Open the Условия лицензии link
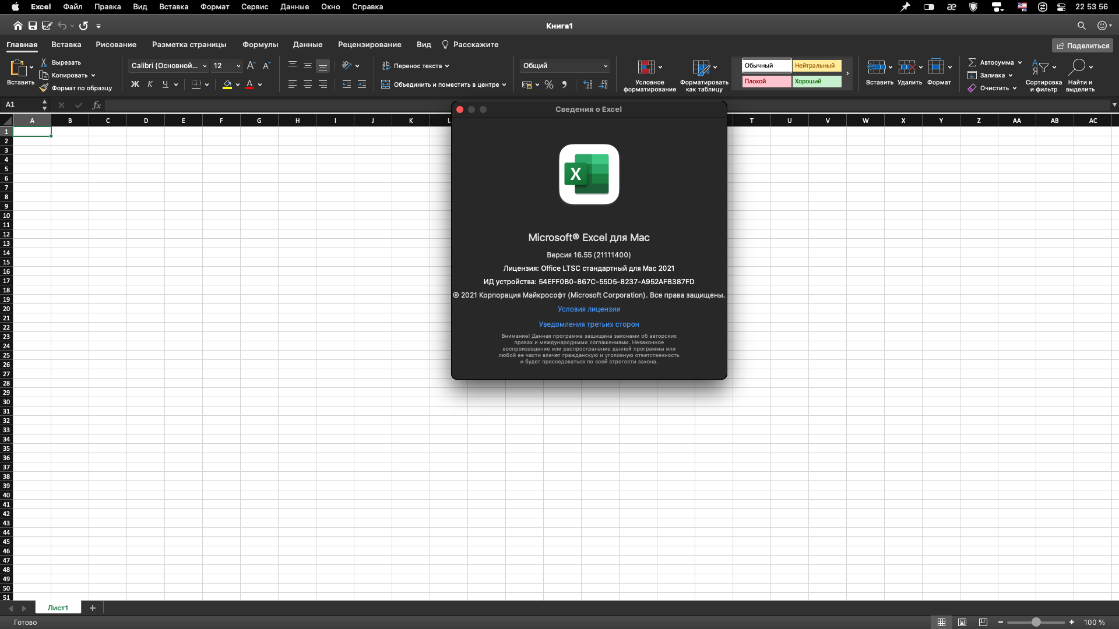The height and width of the screenshot is (629, 1119). pos(589,309)
